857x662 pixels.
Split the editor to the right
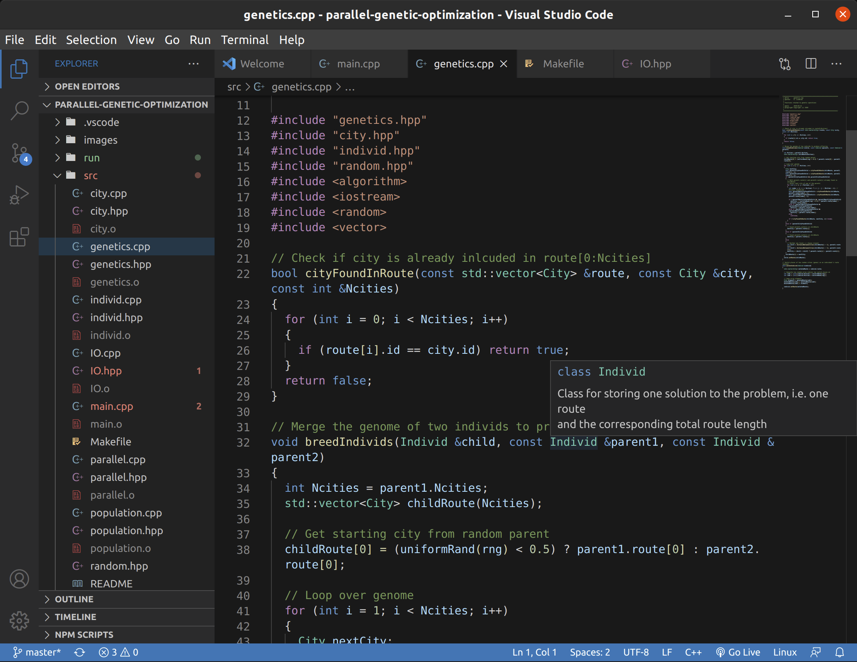coord(811,64)
